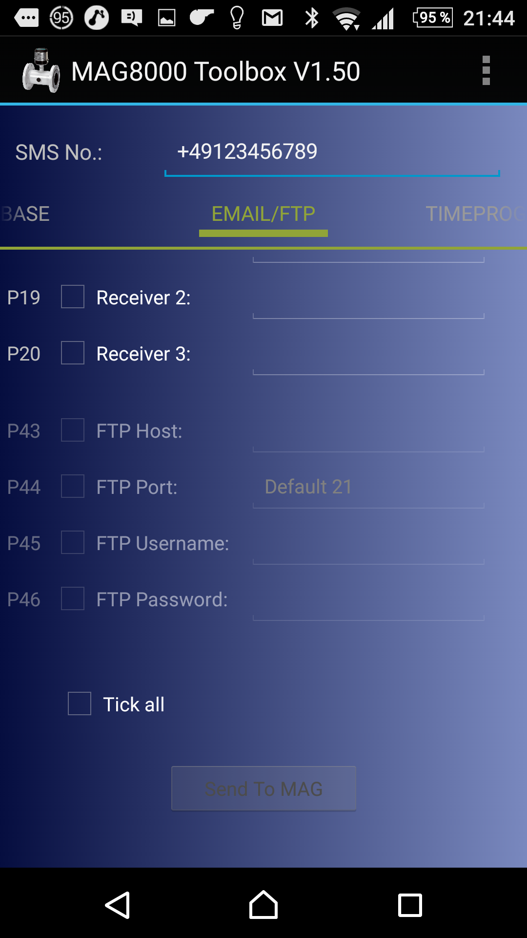527x938 pixels.
Task: Tick the P19 Receiver 2 checkbox
Action: point(73,297)
